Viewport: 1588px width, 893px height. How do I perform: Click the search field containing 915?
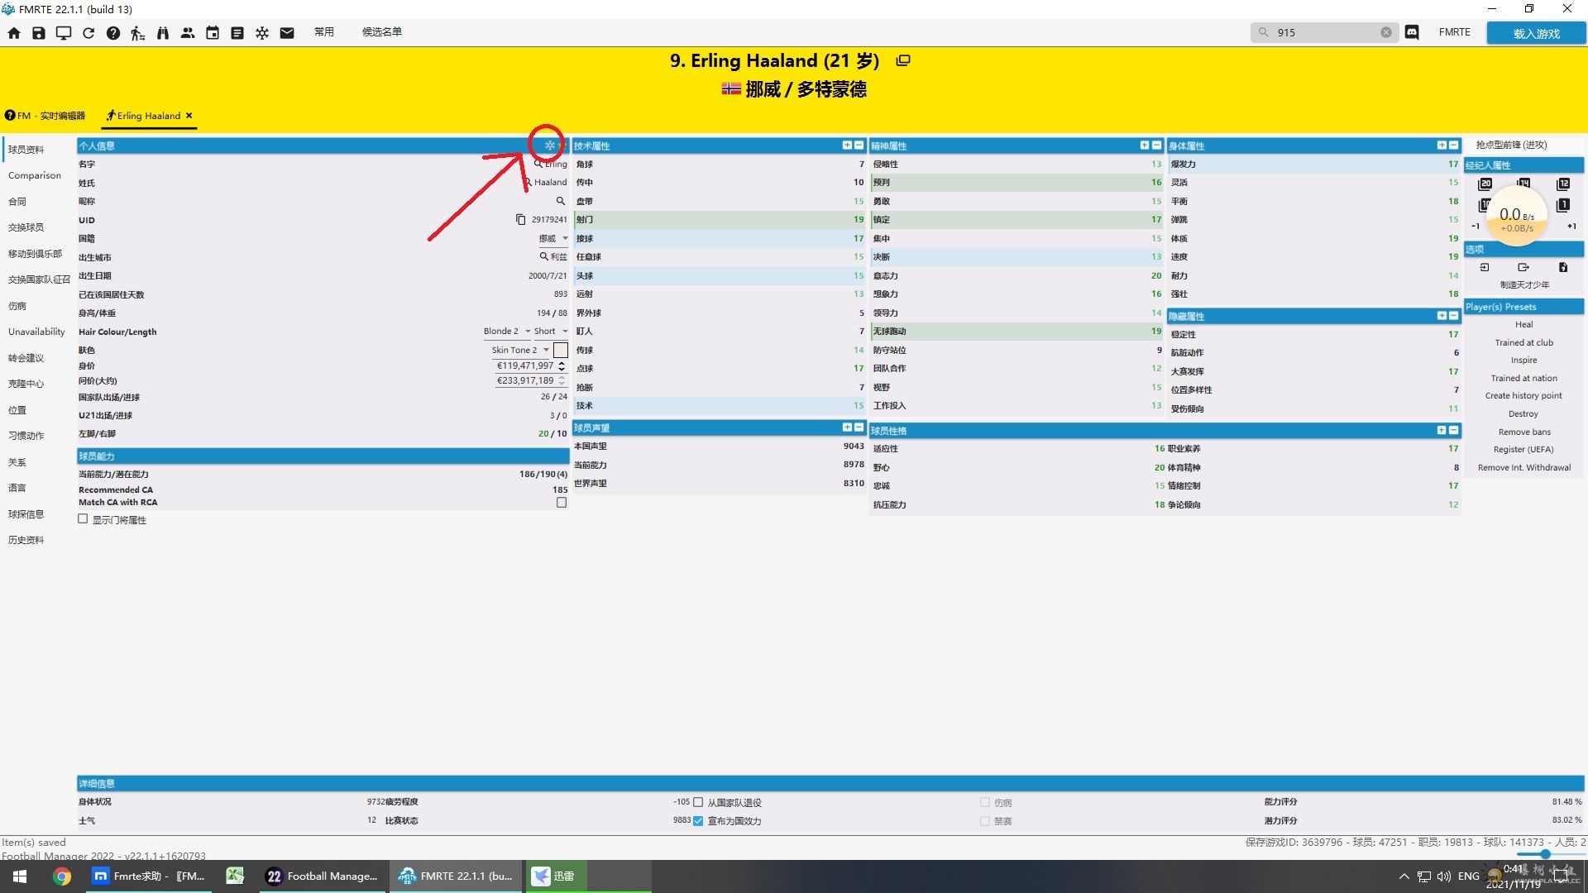[1325, 32]
